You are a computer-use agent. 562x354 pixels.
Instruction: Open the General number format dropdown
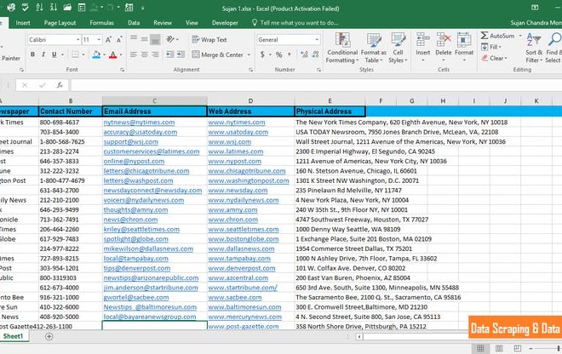317,40
